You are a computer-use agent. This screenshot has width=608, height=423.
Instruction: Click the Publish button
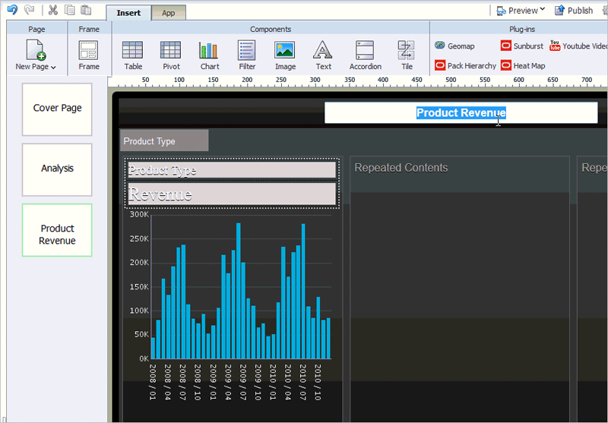pyautogui.click(x=574, y=11)
